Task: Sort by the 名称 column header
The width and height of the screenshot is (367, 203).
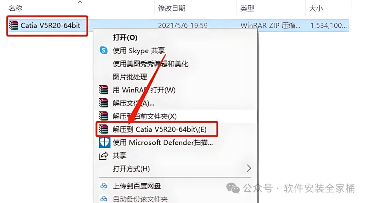Action: tap(15, 8)
